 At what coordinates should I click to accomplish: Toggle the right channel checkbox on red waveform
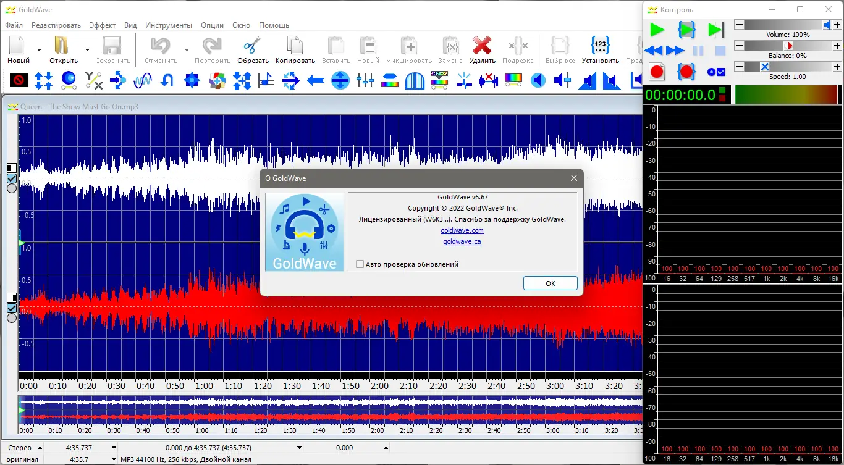point(11,308)
